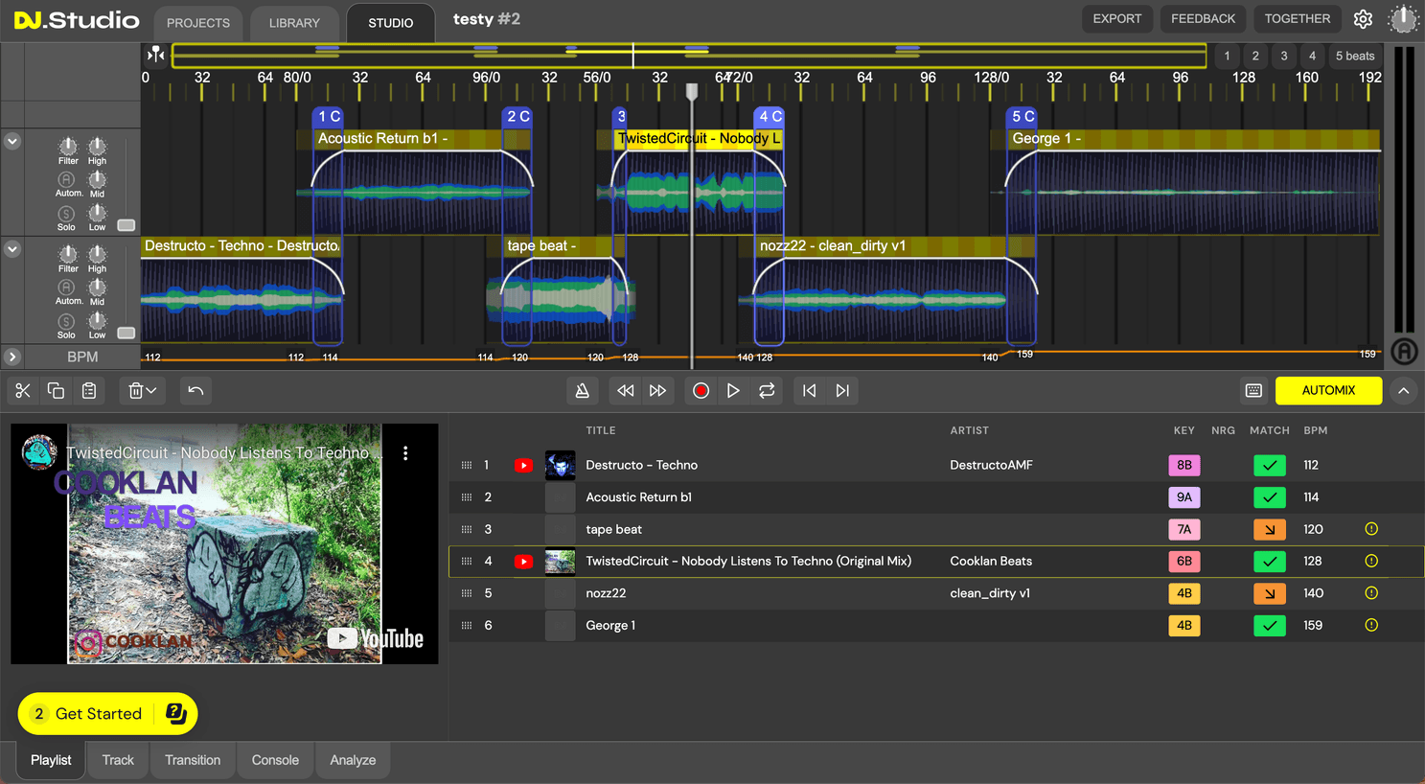Click the drag handle icon for tape beat
The height and width of the screenshot is (784, 1425).
[x=467, y=529]
